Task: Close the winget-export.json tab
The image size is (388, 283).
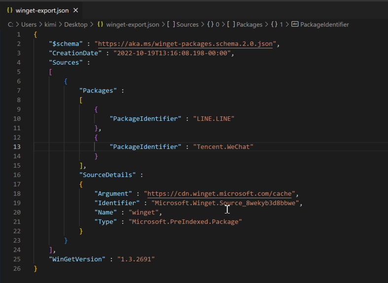Action: coord(76,10)
